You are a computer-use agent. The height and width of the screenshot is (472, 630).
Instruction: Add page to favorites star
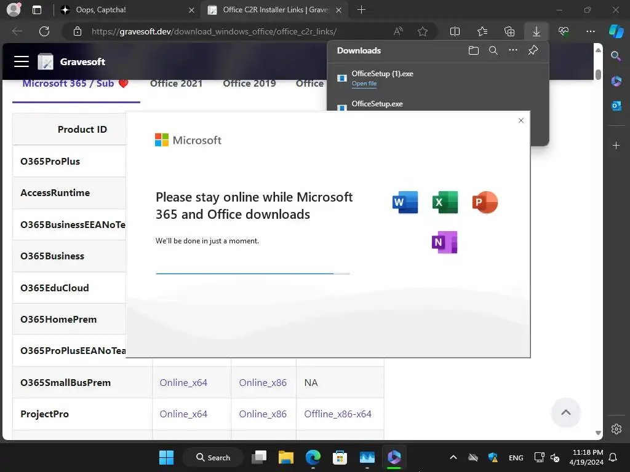(422, 31)
